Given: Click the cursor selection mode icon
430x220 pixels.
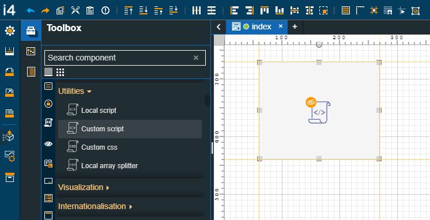Looking at the screenshot, I should click(x=402, y=10).
